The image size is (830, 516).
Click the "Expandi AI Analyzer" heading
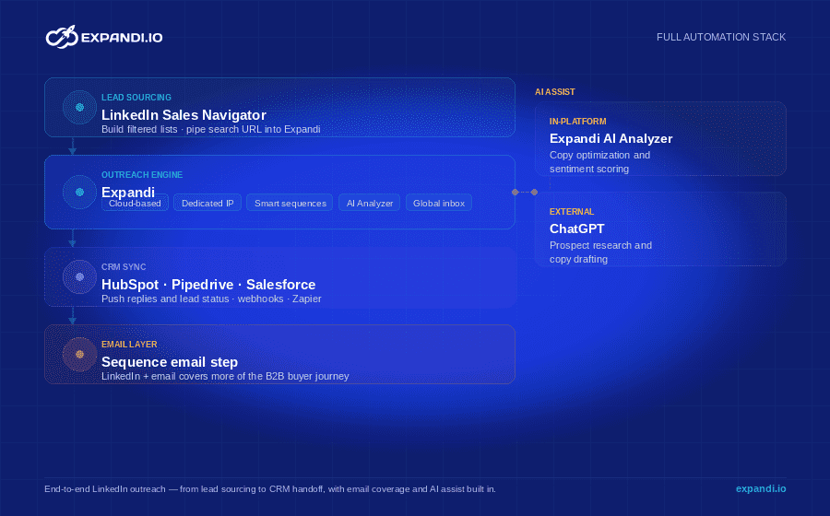(611, 138)
